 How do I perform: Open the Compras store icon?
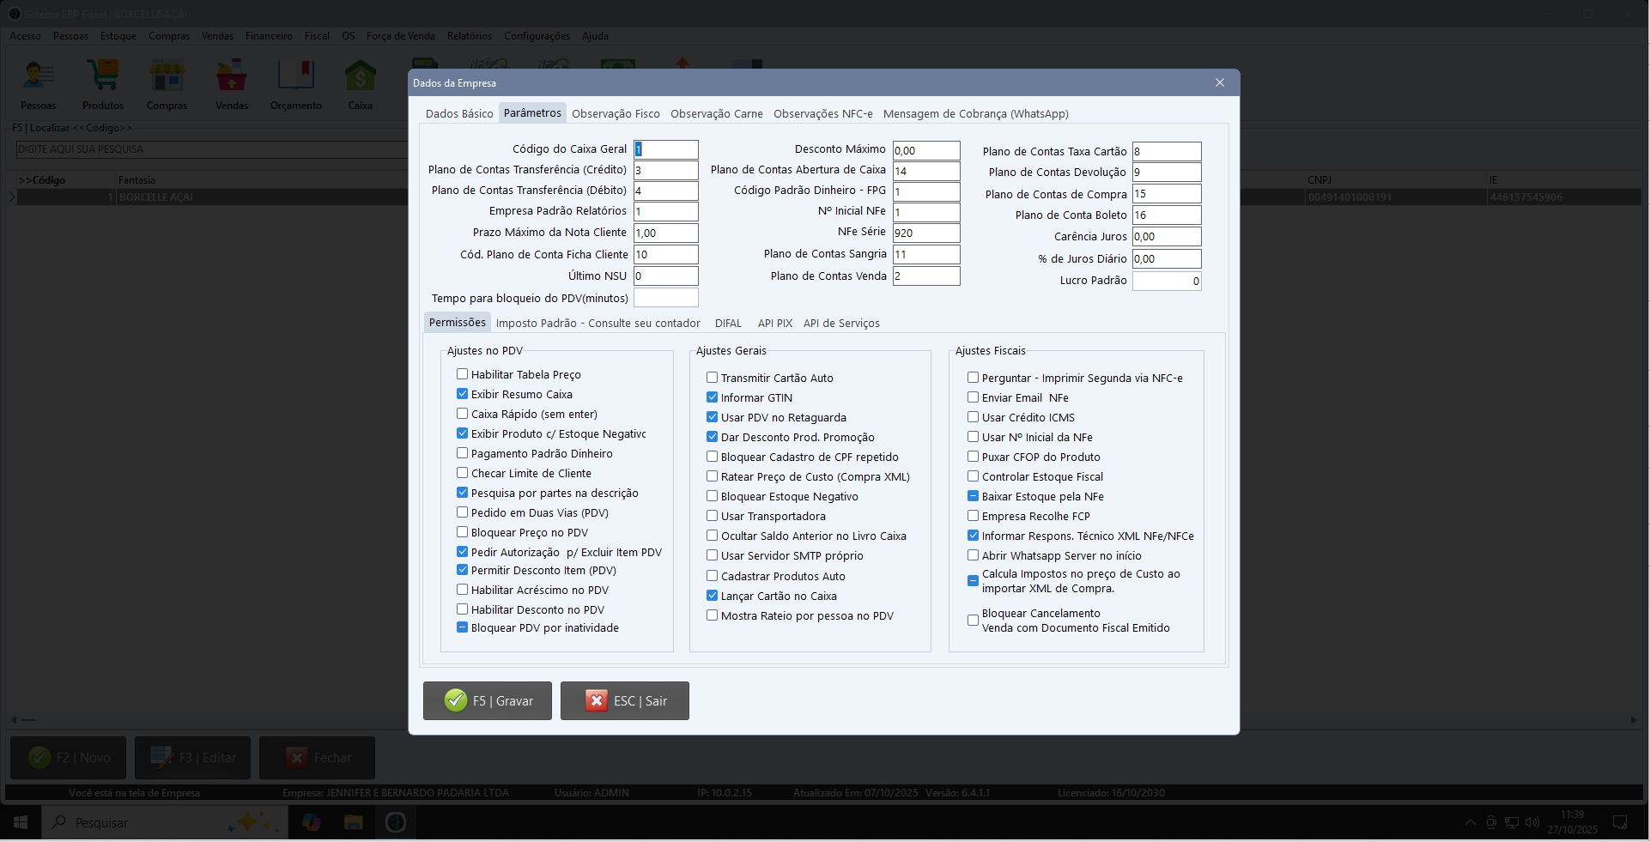point(167,83)
